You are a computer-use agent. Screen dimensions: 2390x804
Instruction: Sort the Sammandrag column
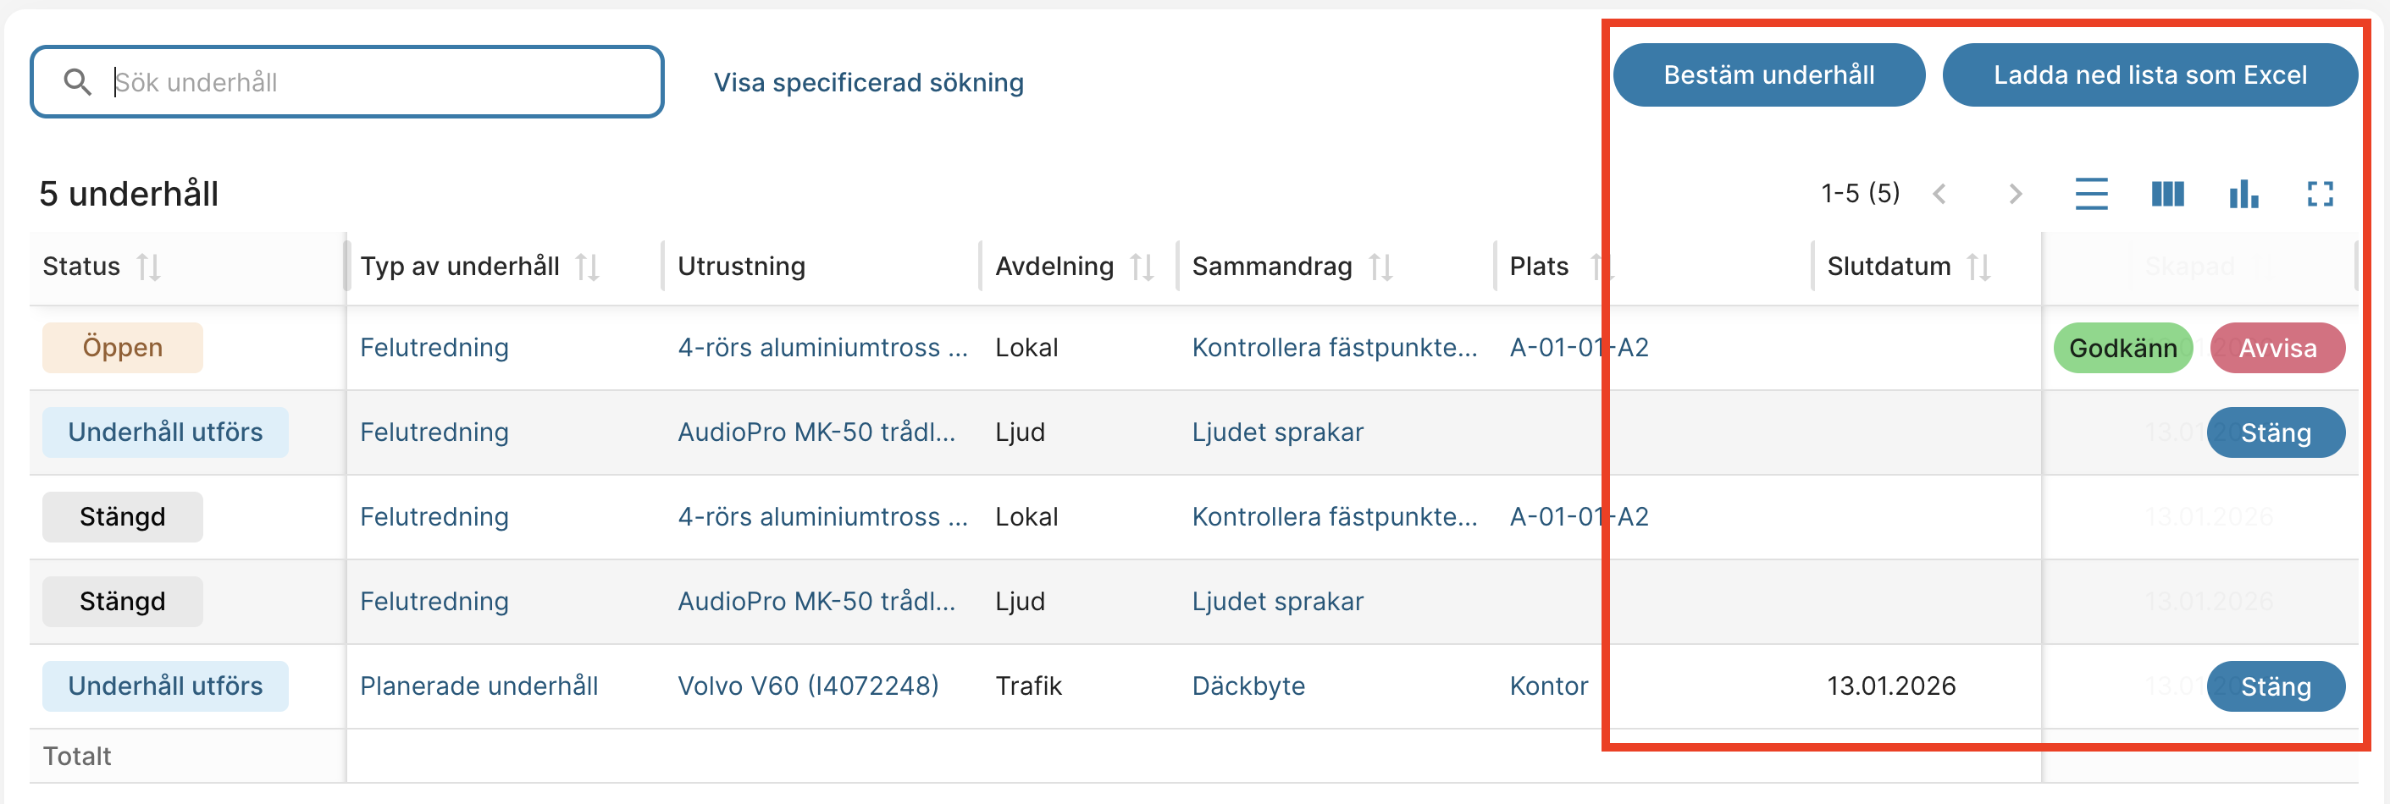[x=1380, y=267]
